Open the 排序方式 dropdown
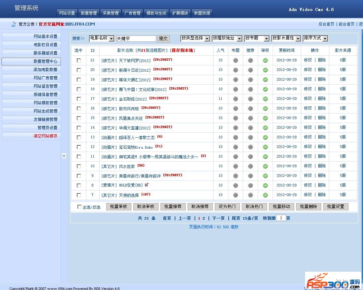Screen dimensions: 363x290 [316, 38]
